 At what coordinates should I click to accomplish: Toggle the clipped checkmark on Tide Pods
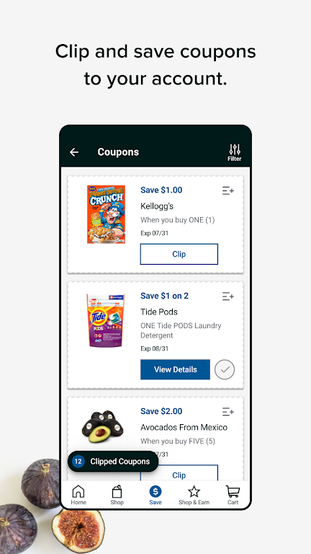click(225, 369)
